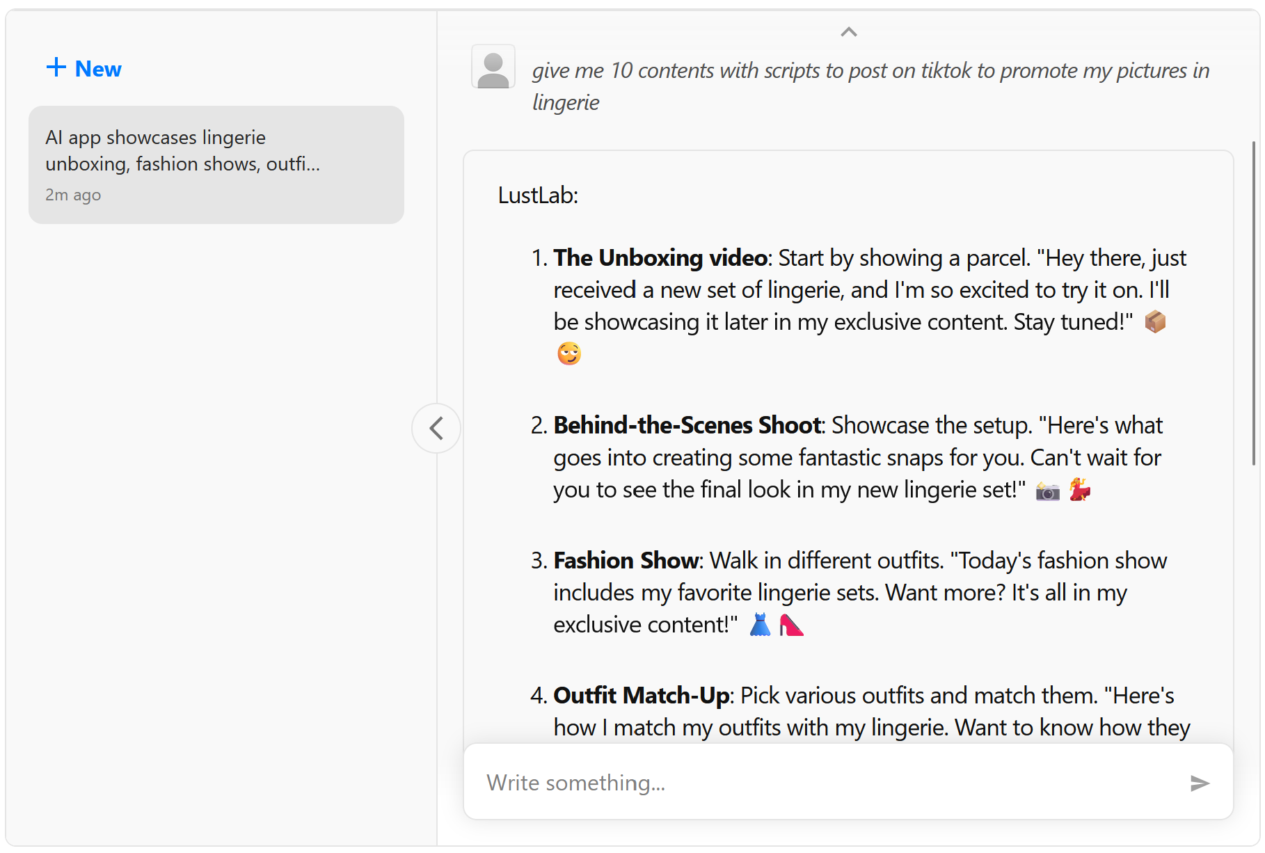Click the face emoji under the Unboxing script

pos(569,354)
